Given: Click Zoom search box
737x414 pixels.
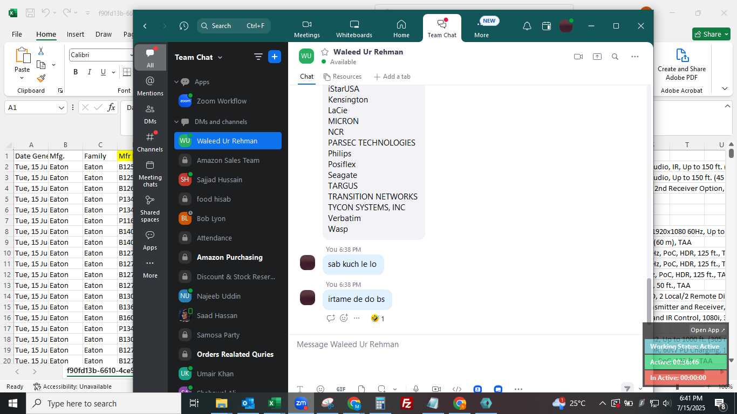Looking at the screenshot, I should 234,26.
